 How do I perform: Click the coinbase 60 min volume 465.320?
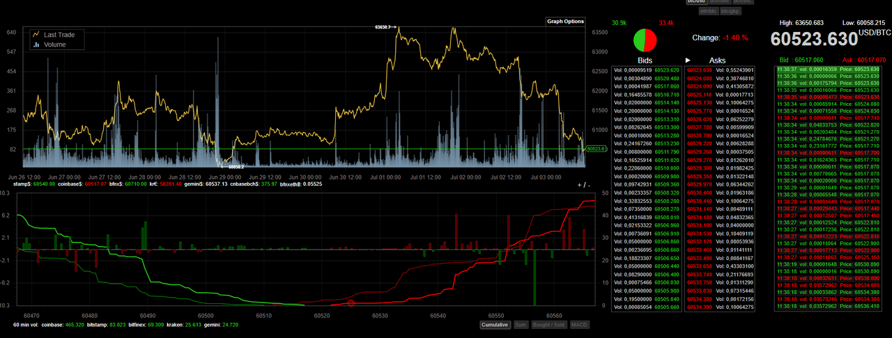pyautogui.click(x=73, y=325)
